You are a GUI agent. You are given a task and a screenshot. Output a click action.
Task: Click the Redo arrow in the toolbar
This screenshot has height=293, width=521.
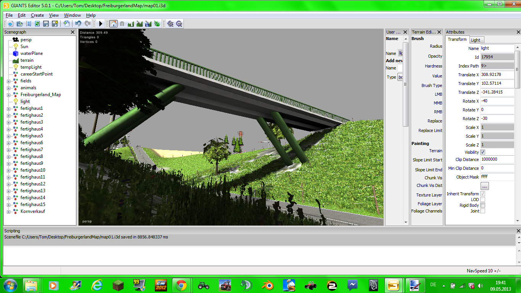tap(87, 24)
